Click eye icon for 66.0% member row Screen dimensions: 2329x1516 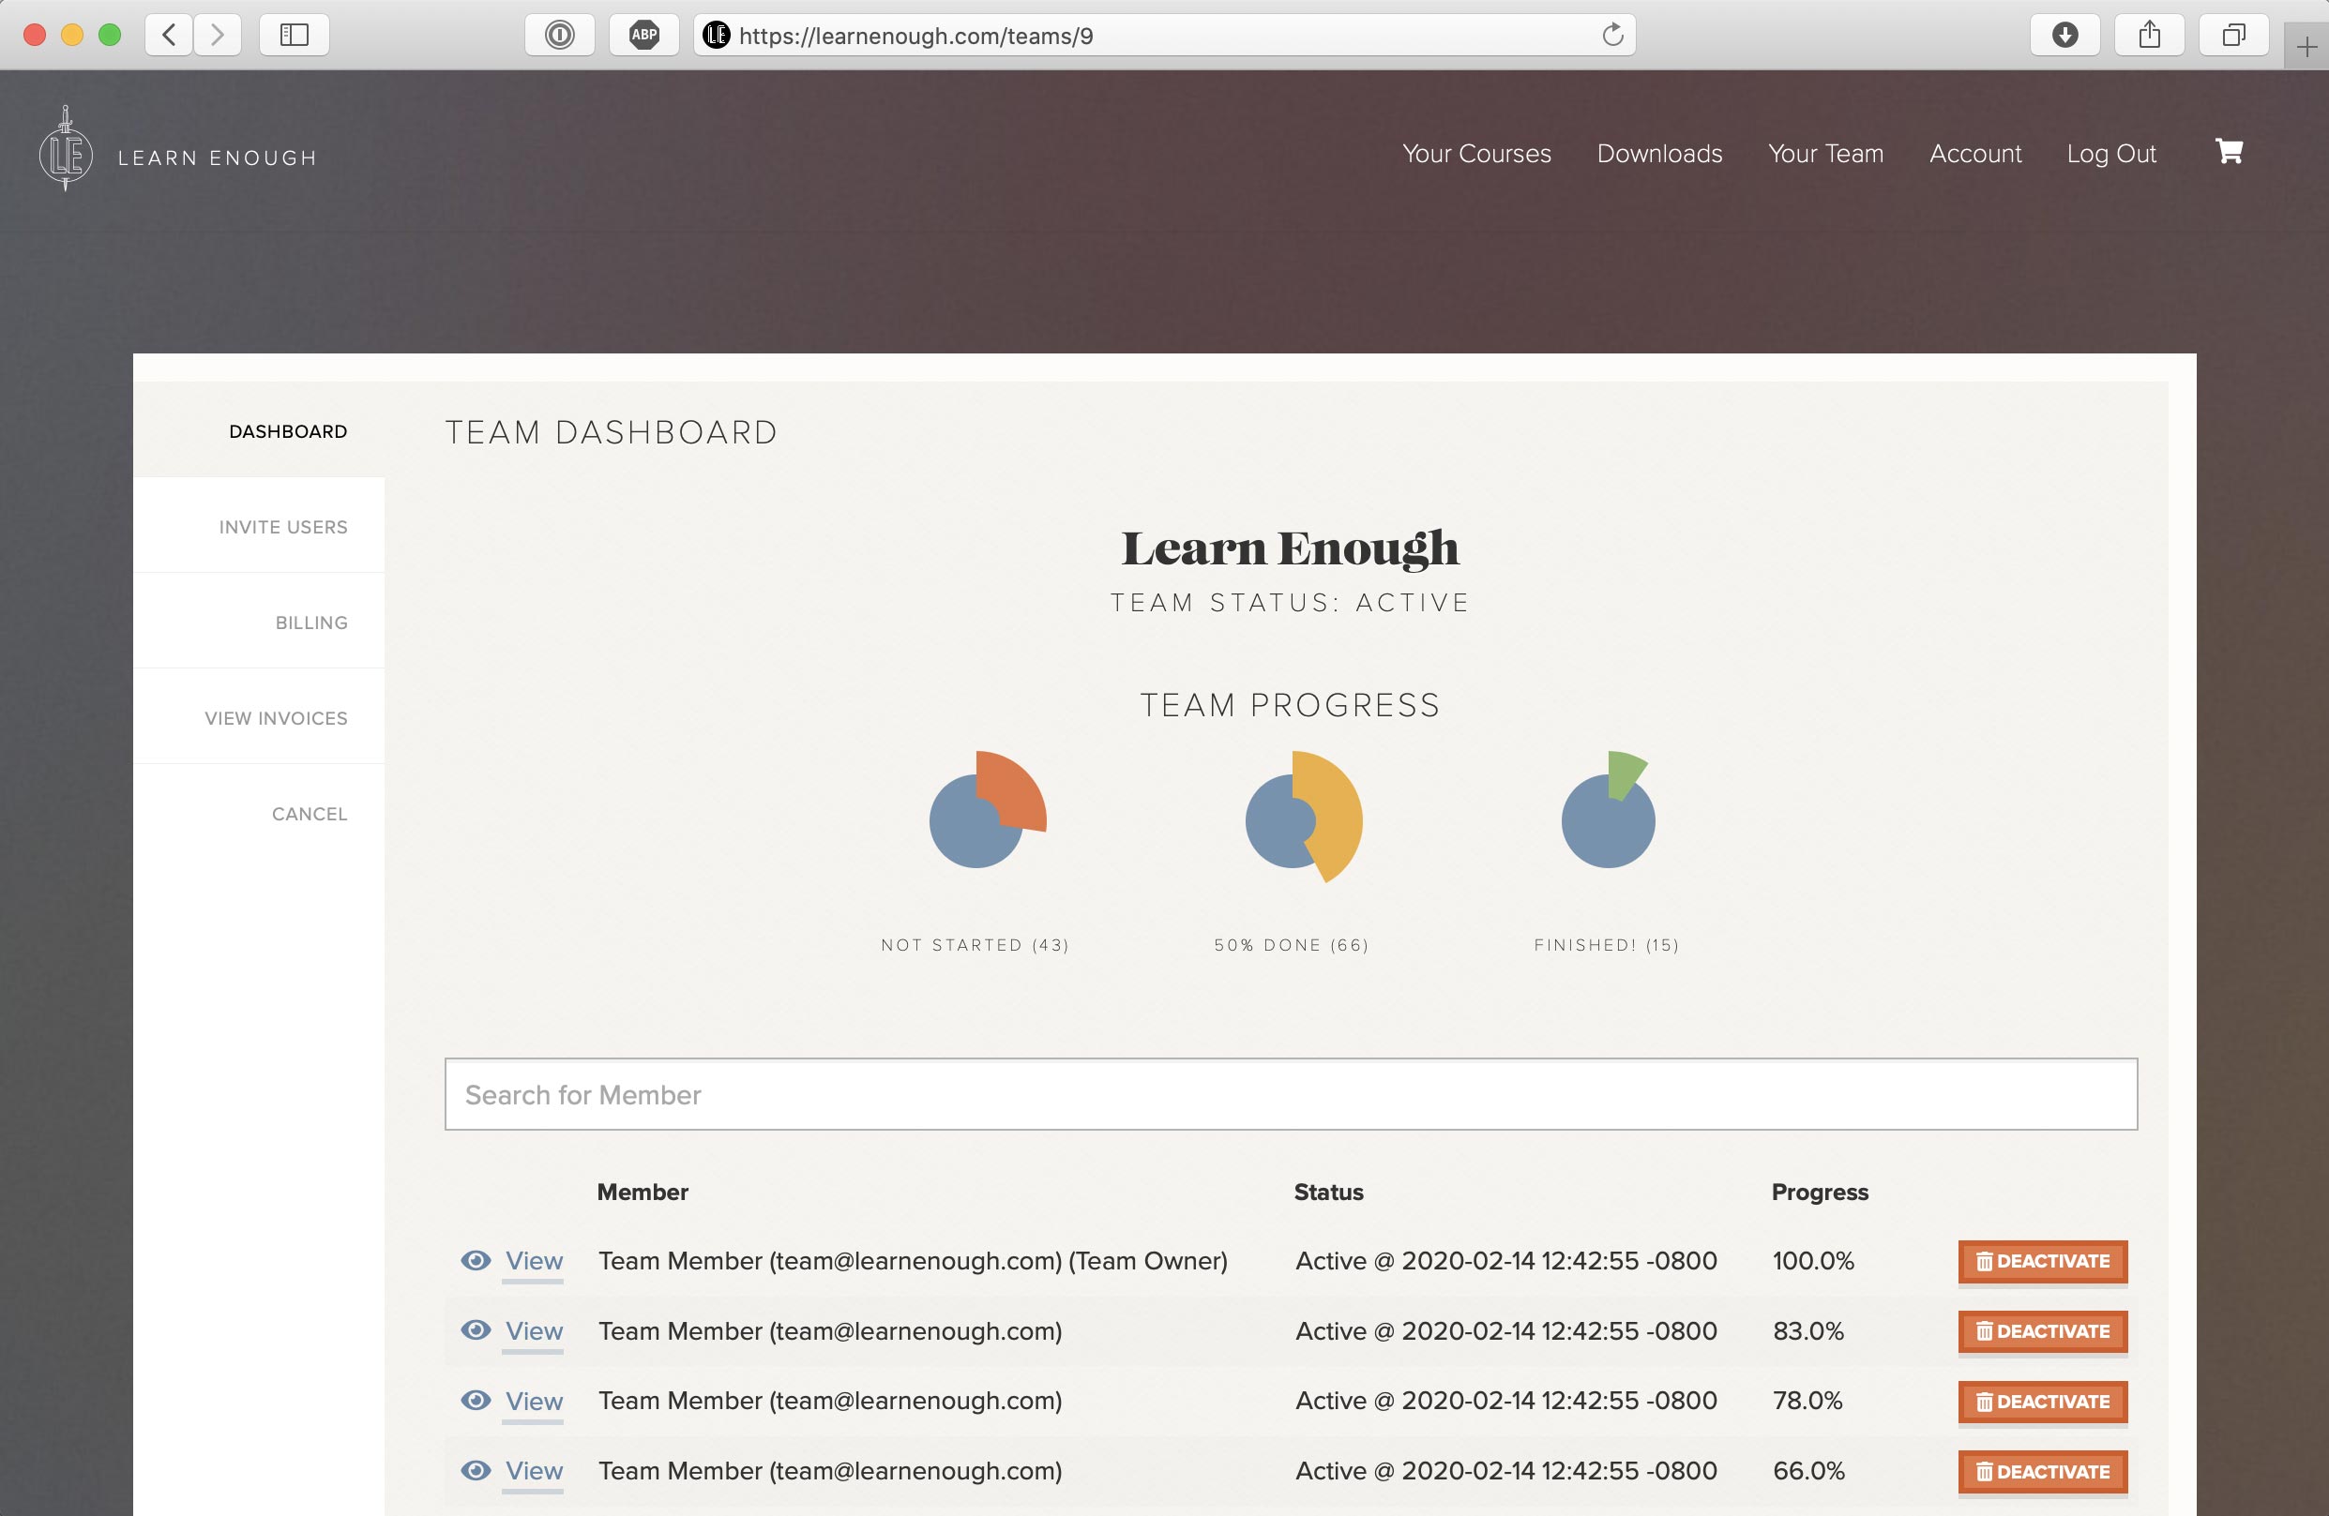(476, 1470)
